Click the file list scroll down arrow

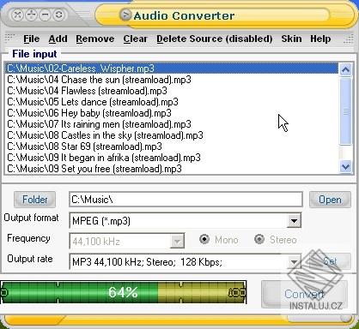(345, 167)
